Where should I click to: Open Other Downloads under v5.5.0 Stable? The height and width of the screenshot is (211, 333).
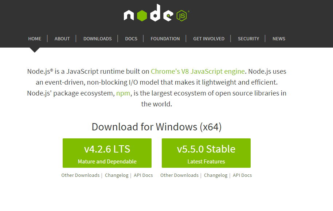click(x=179, y=175)
